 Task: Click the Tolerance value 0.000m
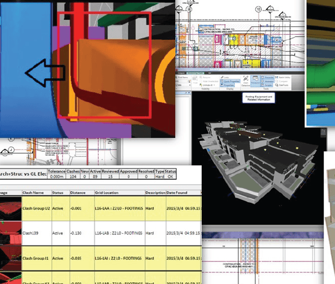(56, 176)
